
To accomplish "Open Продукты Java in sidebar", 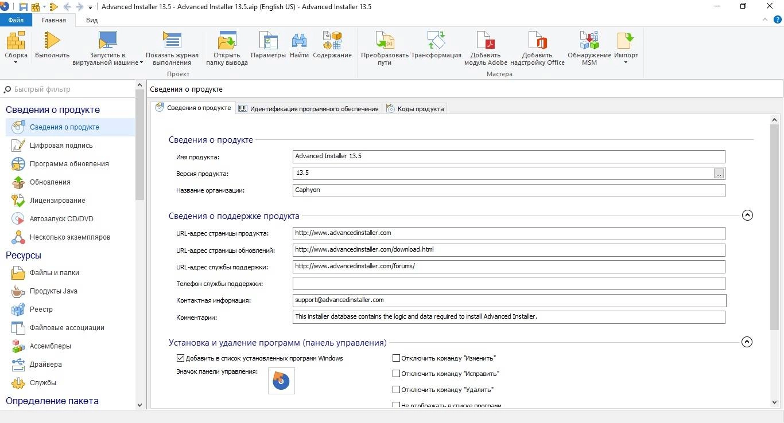I will coord(70,291).
